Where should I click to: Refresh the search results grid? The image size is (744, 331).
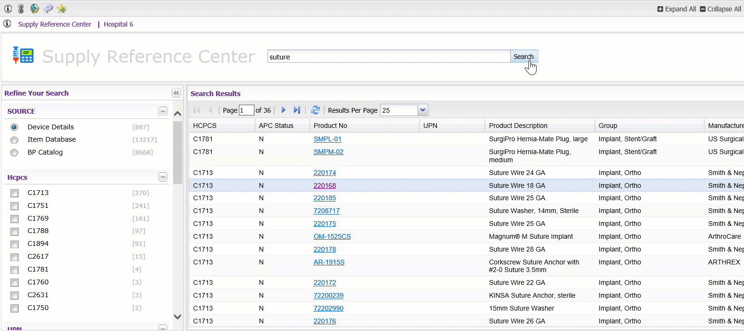tap(315, 110)
